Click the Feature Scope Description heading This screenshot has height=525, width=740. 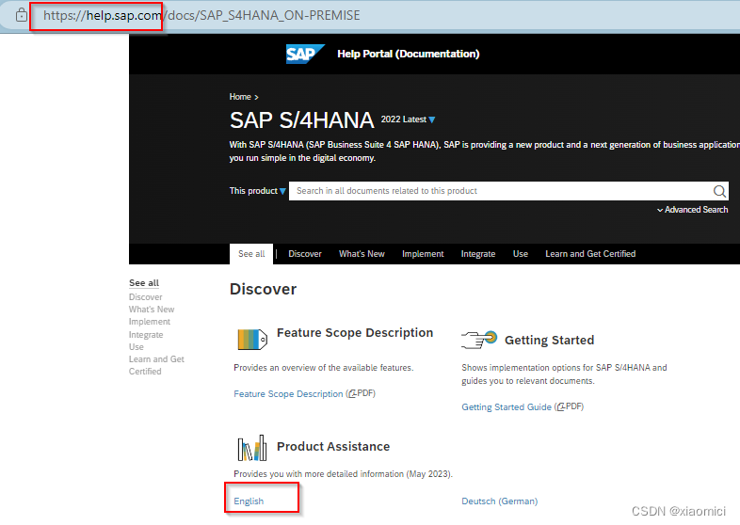coord(355,332)
